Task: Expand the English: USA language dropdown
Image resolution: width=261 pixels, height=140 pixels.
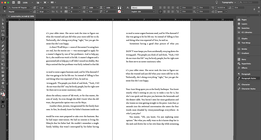Action: coord(153,12)
